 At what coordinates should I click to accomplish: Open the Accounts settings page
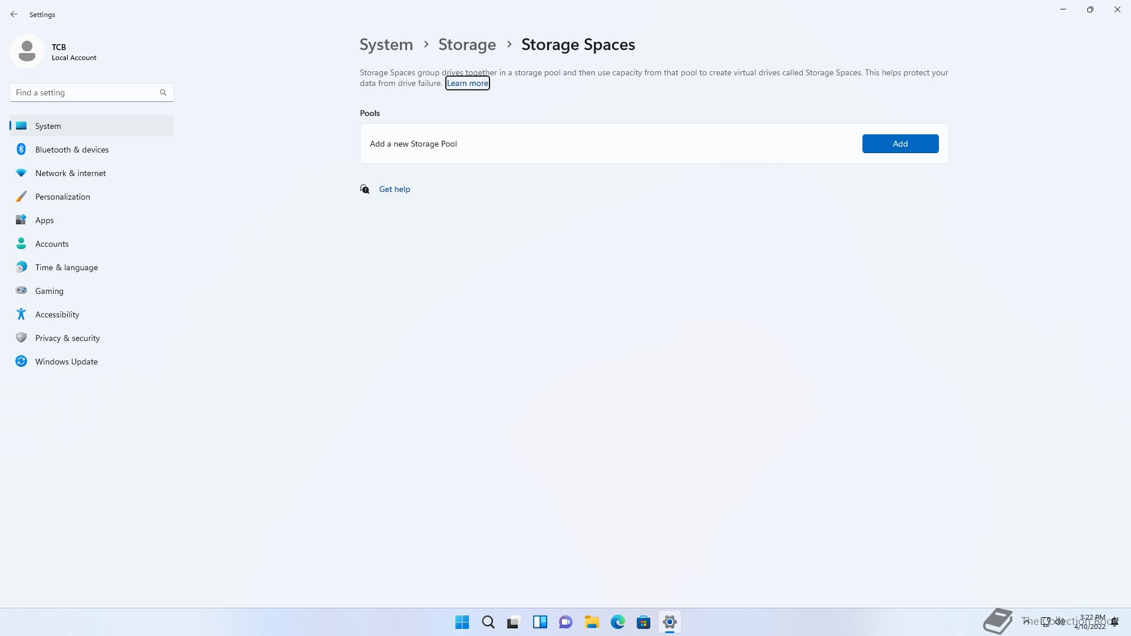click(92, 244)
